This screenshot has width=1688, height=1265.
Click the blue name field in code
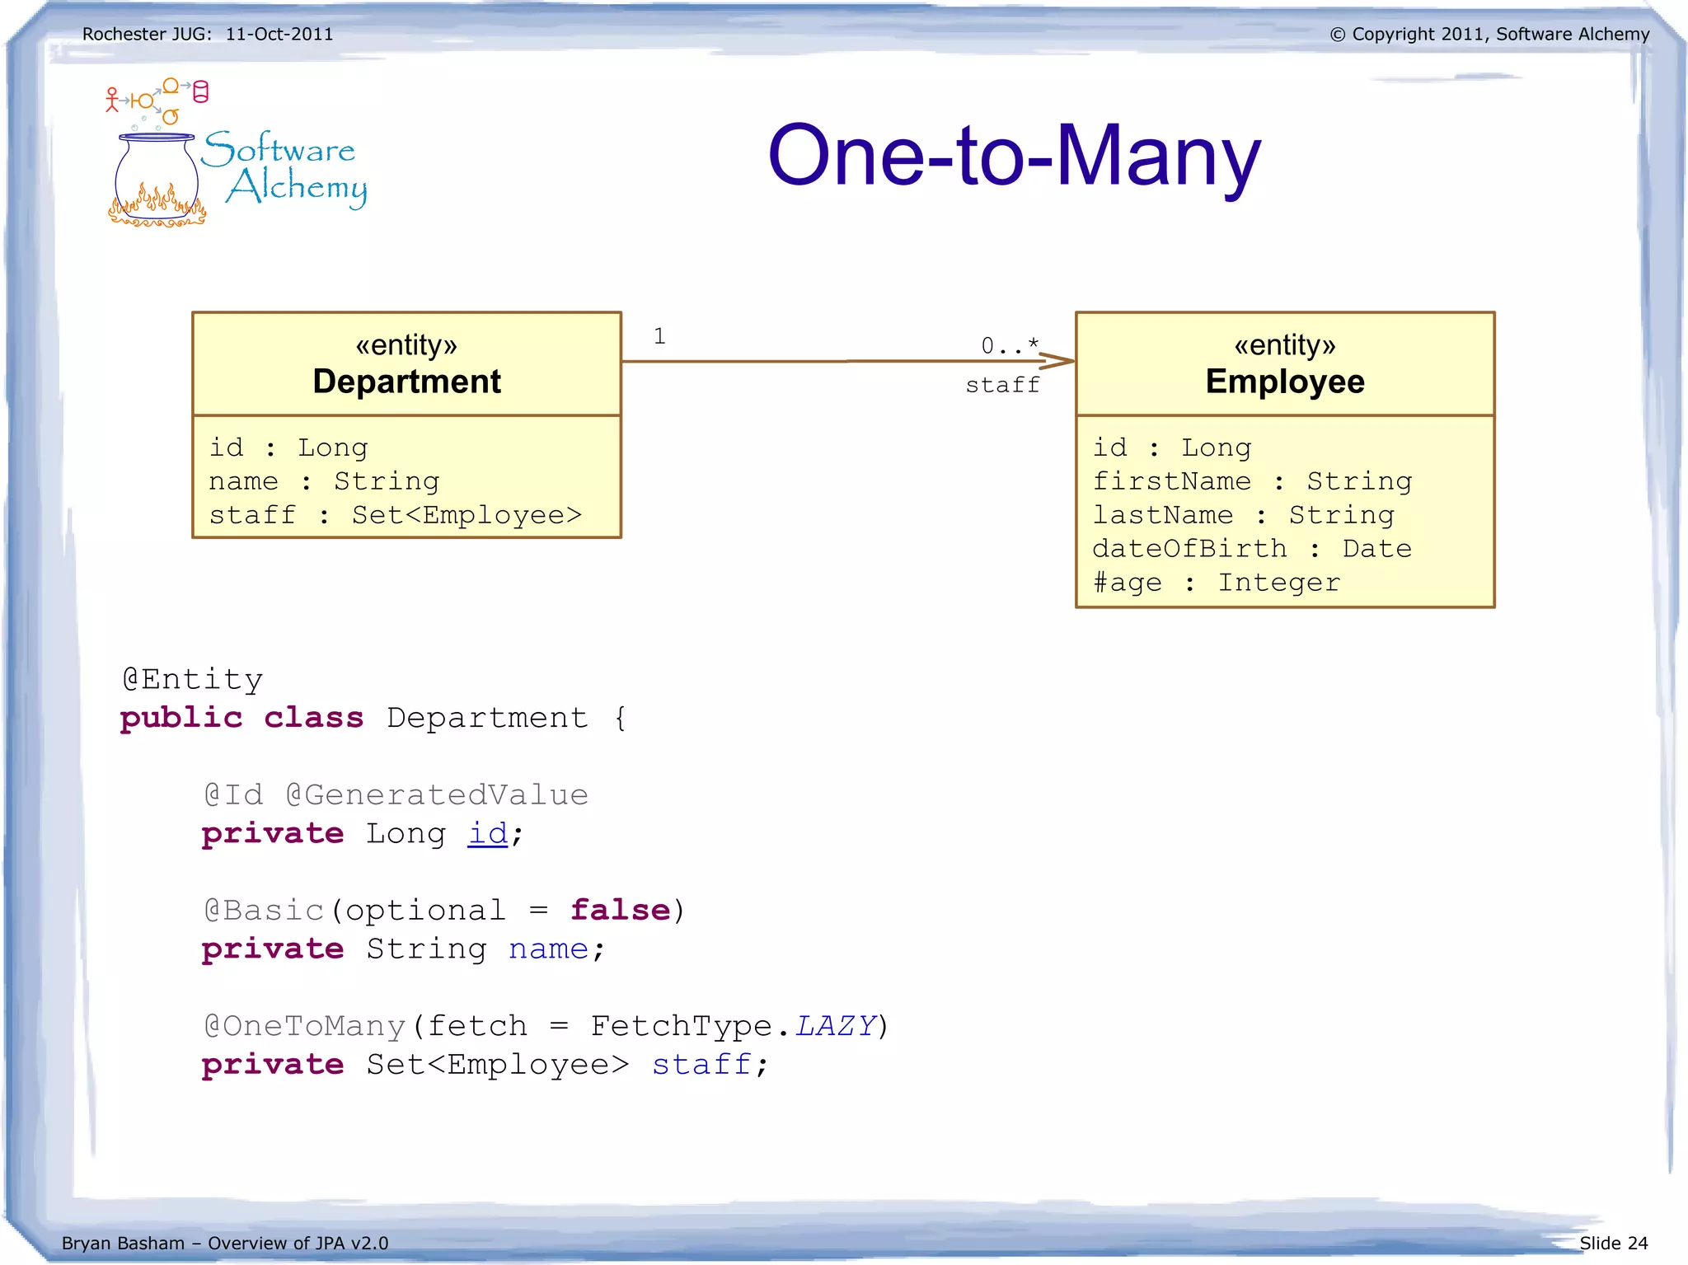pyautogui.click(x=548, y=949)
